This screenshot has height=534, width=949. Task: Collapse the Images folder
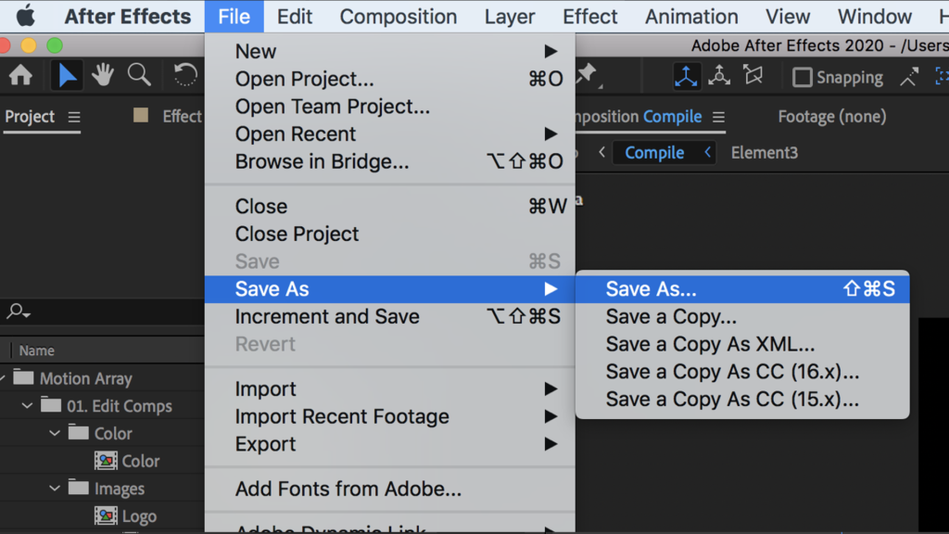pyautogui.click(x=55, y=489)
